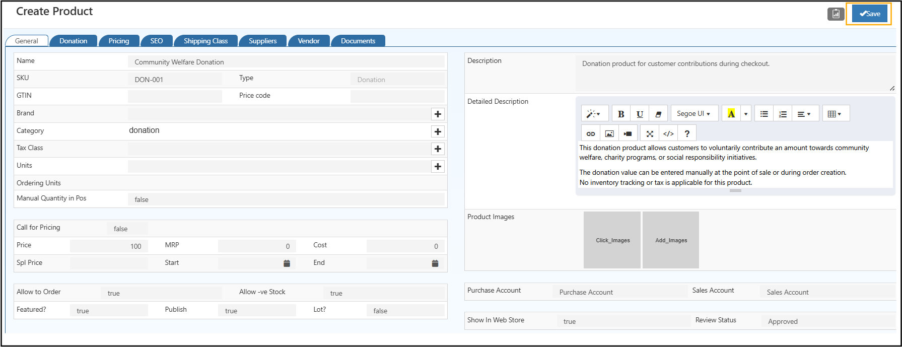Click the Add_Images tile
The width and height of the screenshot is (902, 347).
(x=671, y=240)
